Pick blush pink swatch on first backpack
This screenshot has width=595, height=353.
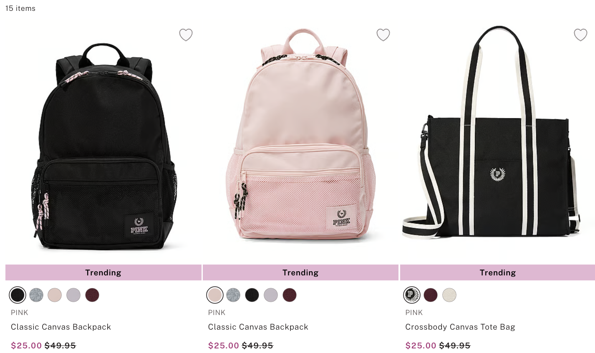coord(55,295)
